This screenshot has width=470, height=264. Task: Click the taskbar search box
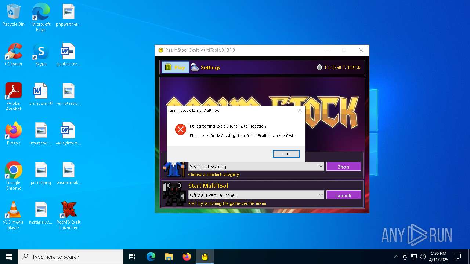70,257
